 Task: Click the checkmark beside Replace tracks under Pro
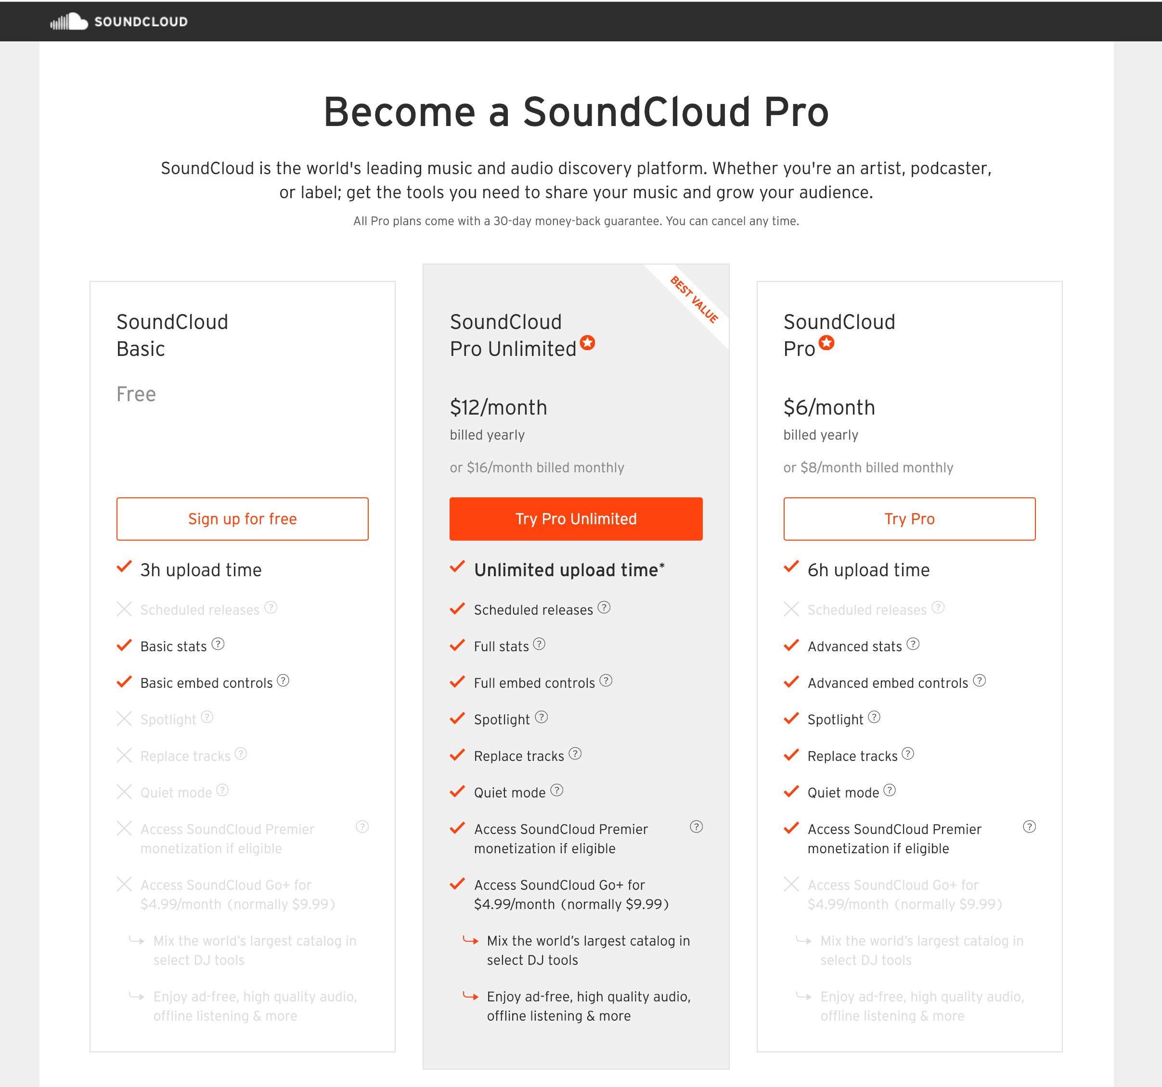[x=792, y=754]
